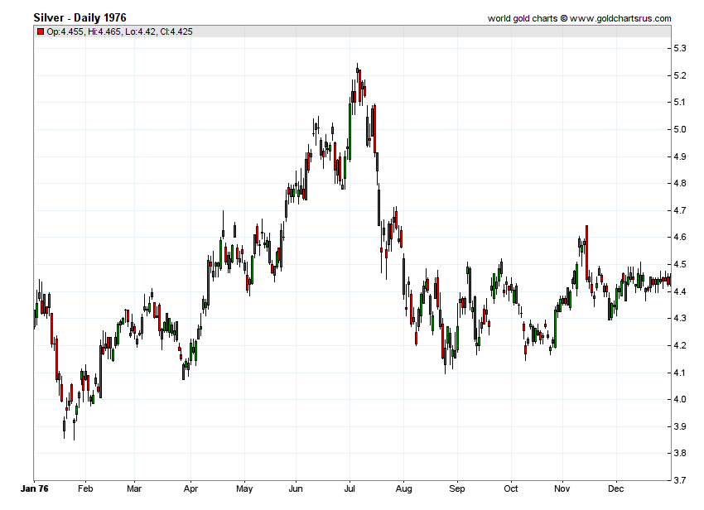Pick the Jul month marker
This screenshot has width=704, height=510.
[x=350, y=488]
